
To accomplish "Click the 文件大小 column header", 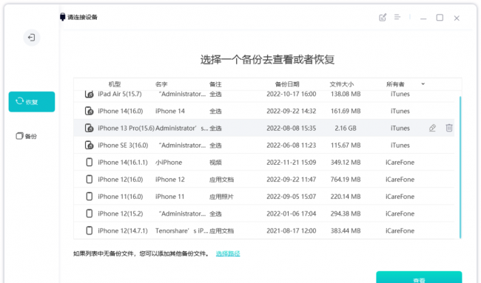I will tap(341, 84).
